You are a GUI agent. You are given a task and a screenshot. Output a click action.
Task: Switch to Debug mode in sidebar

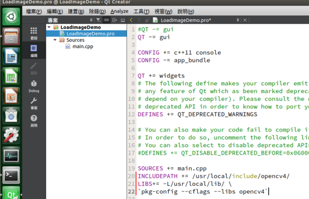tap(34, 86)
